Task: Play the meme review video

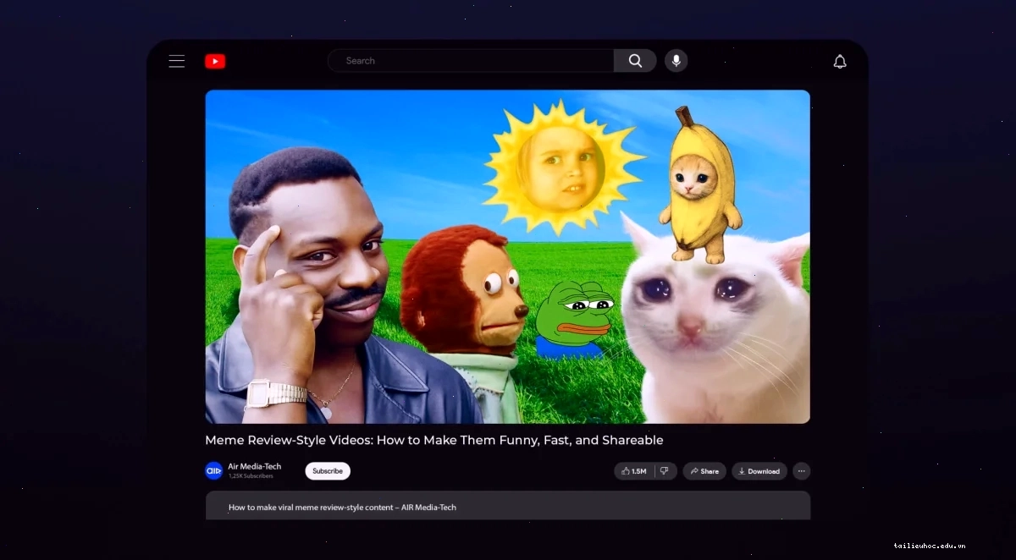Action: [507, 256]
